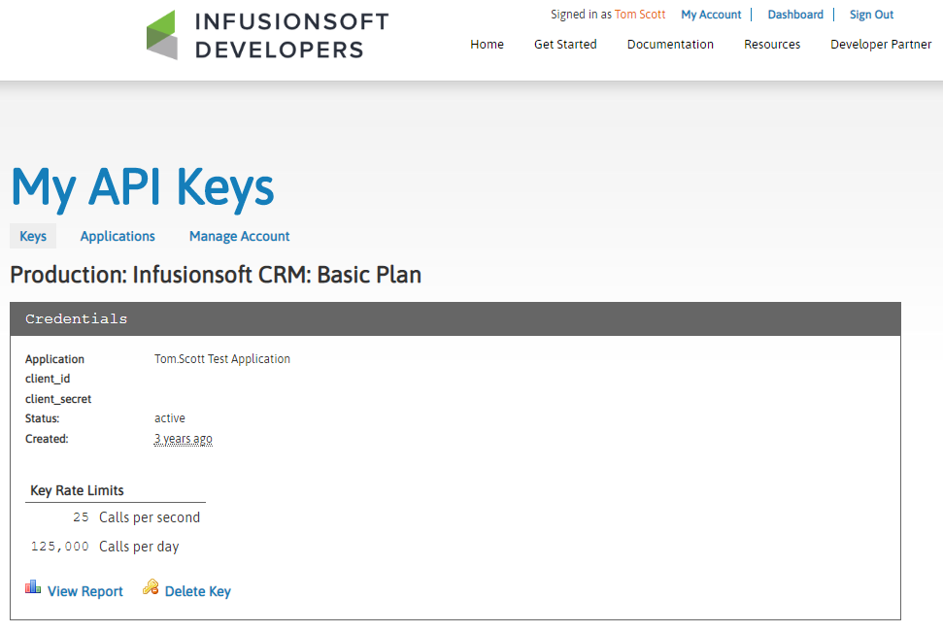Click the Tom Scott user name

[640, 15]
